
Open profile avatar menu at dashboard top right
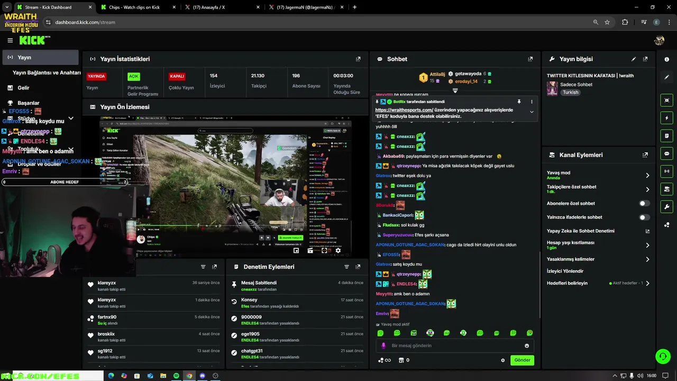[659, 40]
